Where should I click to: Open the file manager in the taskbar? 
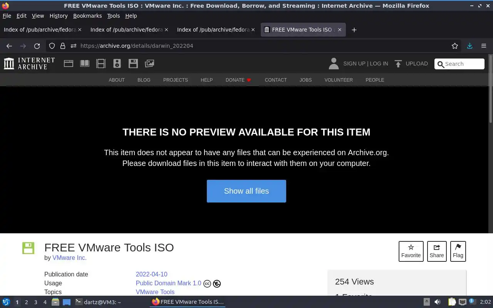[x=55, y=302]
